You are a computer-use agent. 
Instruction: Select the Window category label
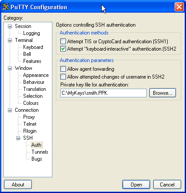[24, 68]
